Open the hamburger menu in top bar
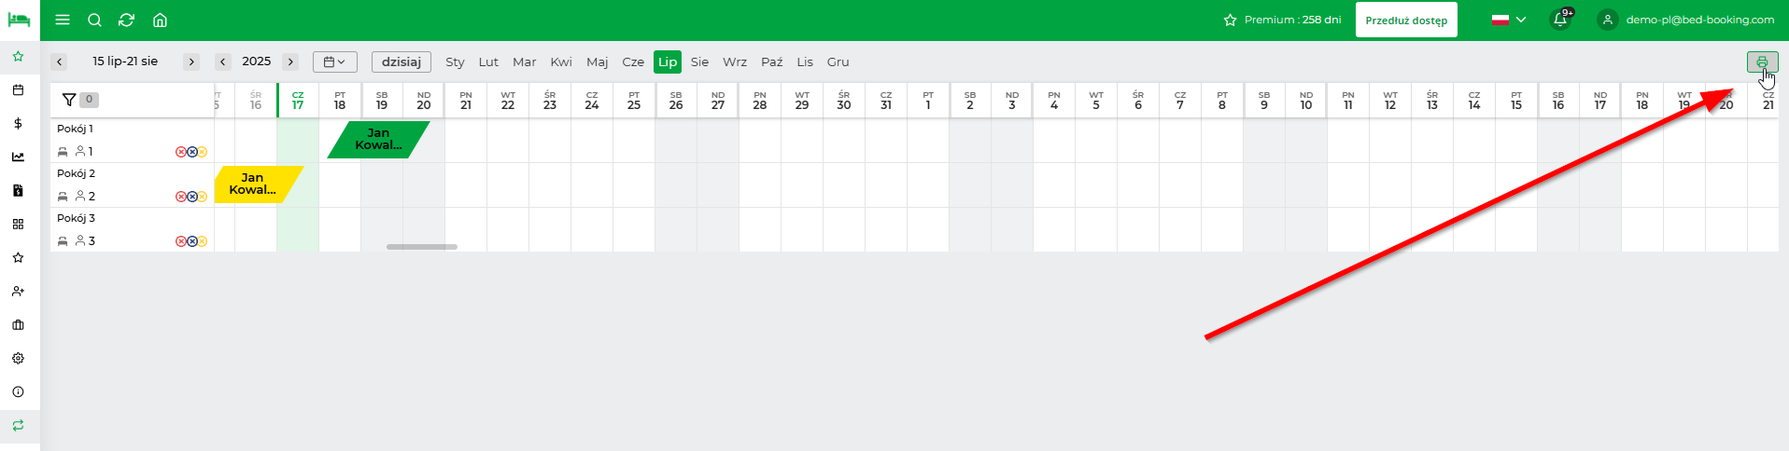Viewport: 1789px width, 451px height. (63, 20)
